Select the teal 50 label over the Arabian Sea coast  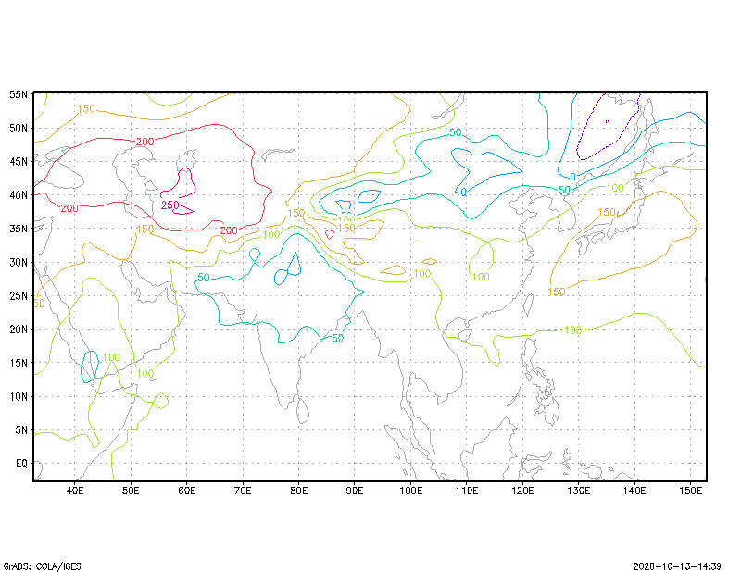(x=204, y=278)
